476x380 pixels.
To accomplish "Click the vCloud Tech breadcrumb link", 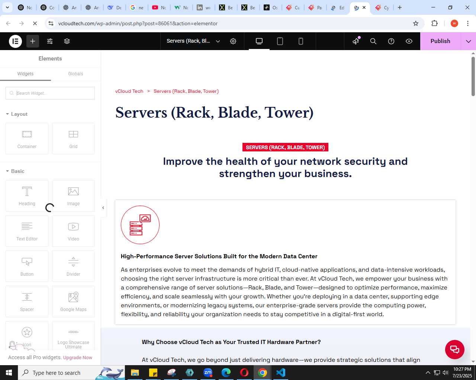I will coord(129,91).
